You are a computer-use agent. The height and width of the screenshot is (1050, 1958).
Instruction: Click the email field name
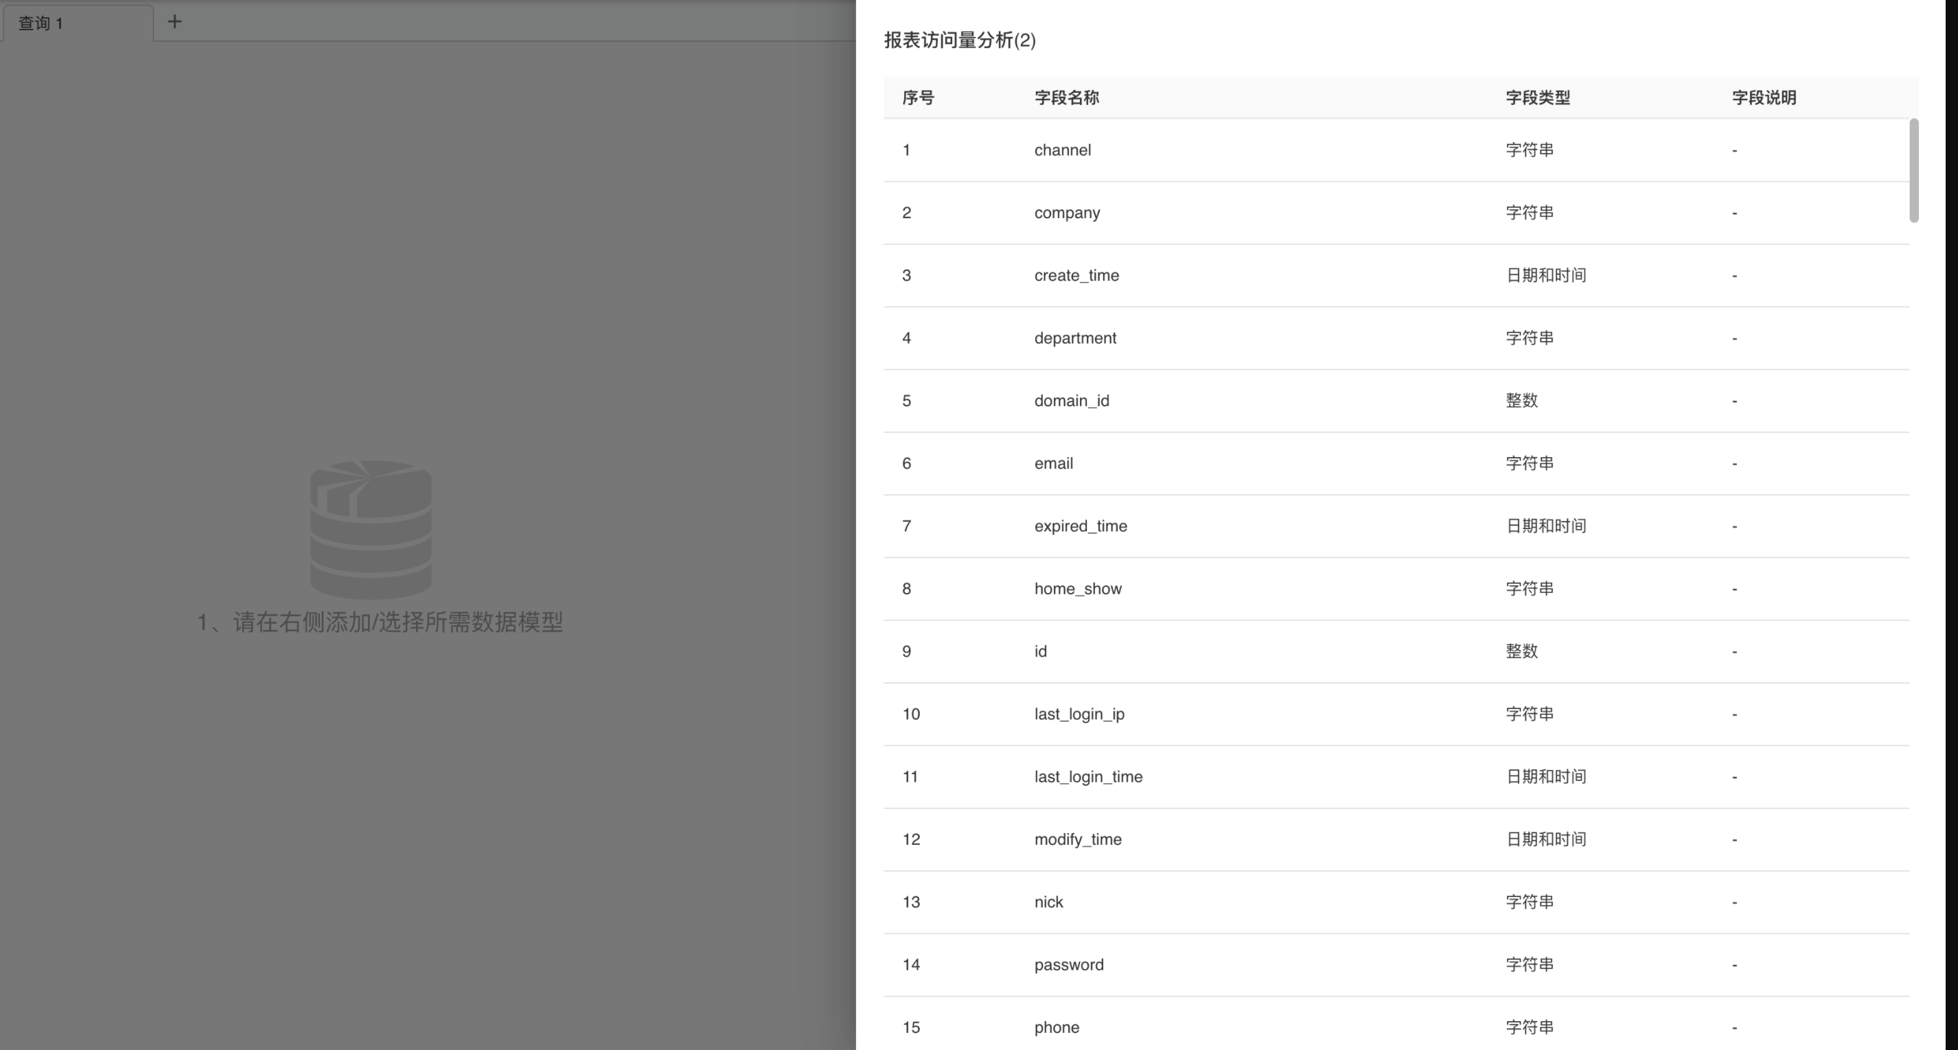[x=1053, y=463]
